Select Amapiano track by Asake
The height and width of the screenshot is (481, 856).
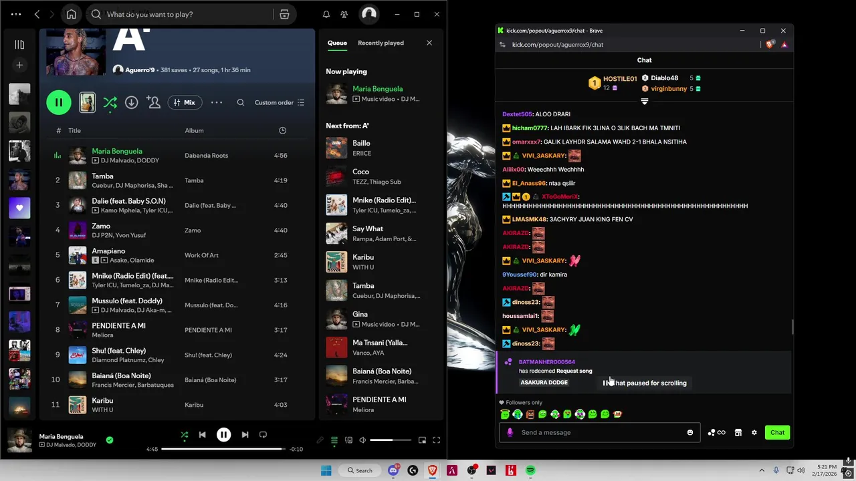[178, 255]
